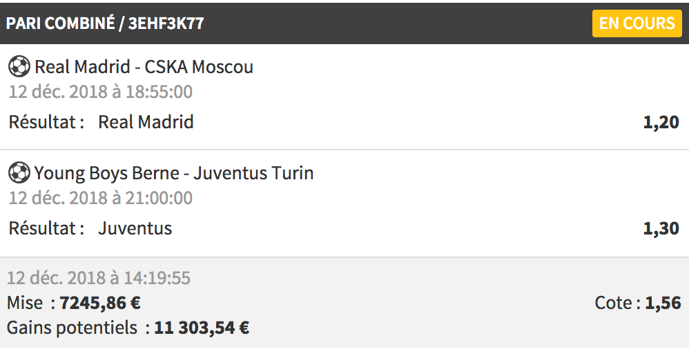Select the Résultat : Real Madrid selection

coord(101,122)
